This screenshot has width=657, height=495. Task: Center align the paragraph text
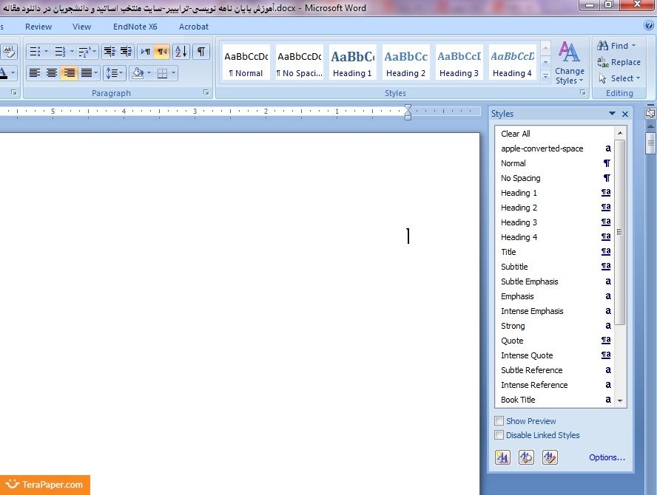click(52, 73)
